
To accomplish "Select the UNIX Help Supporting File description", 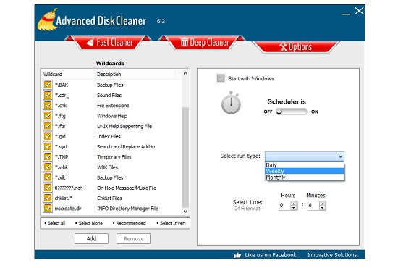I will click(124, 126).
